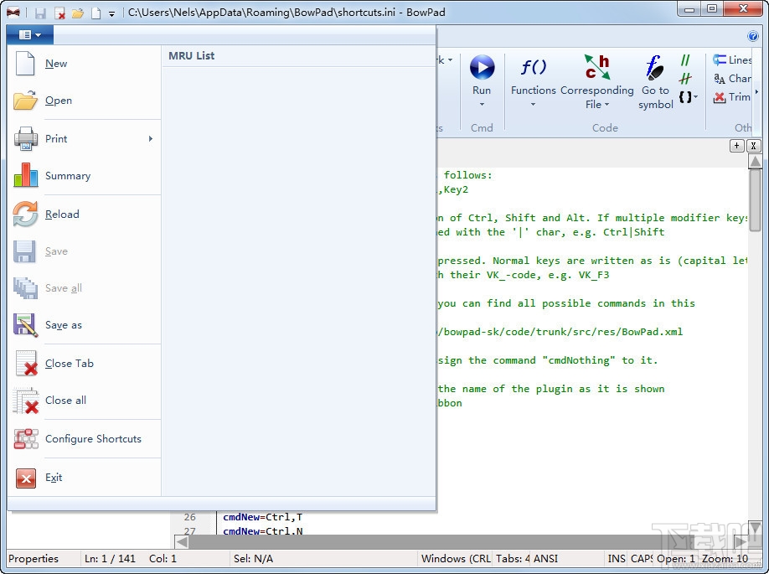Toggle line comment with the // icon
The image size is (769, 574).
(x=685, y=60)
